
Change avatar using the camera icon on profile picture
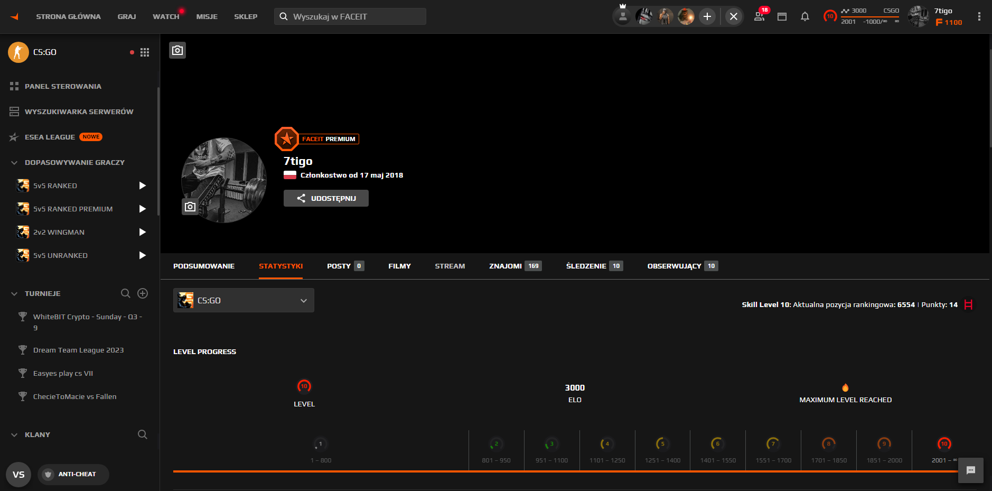[x=190, y=207]
